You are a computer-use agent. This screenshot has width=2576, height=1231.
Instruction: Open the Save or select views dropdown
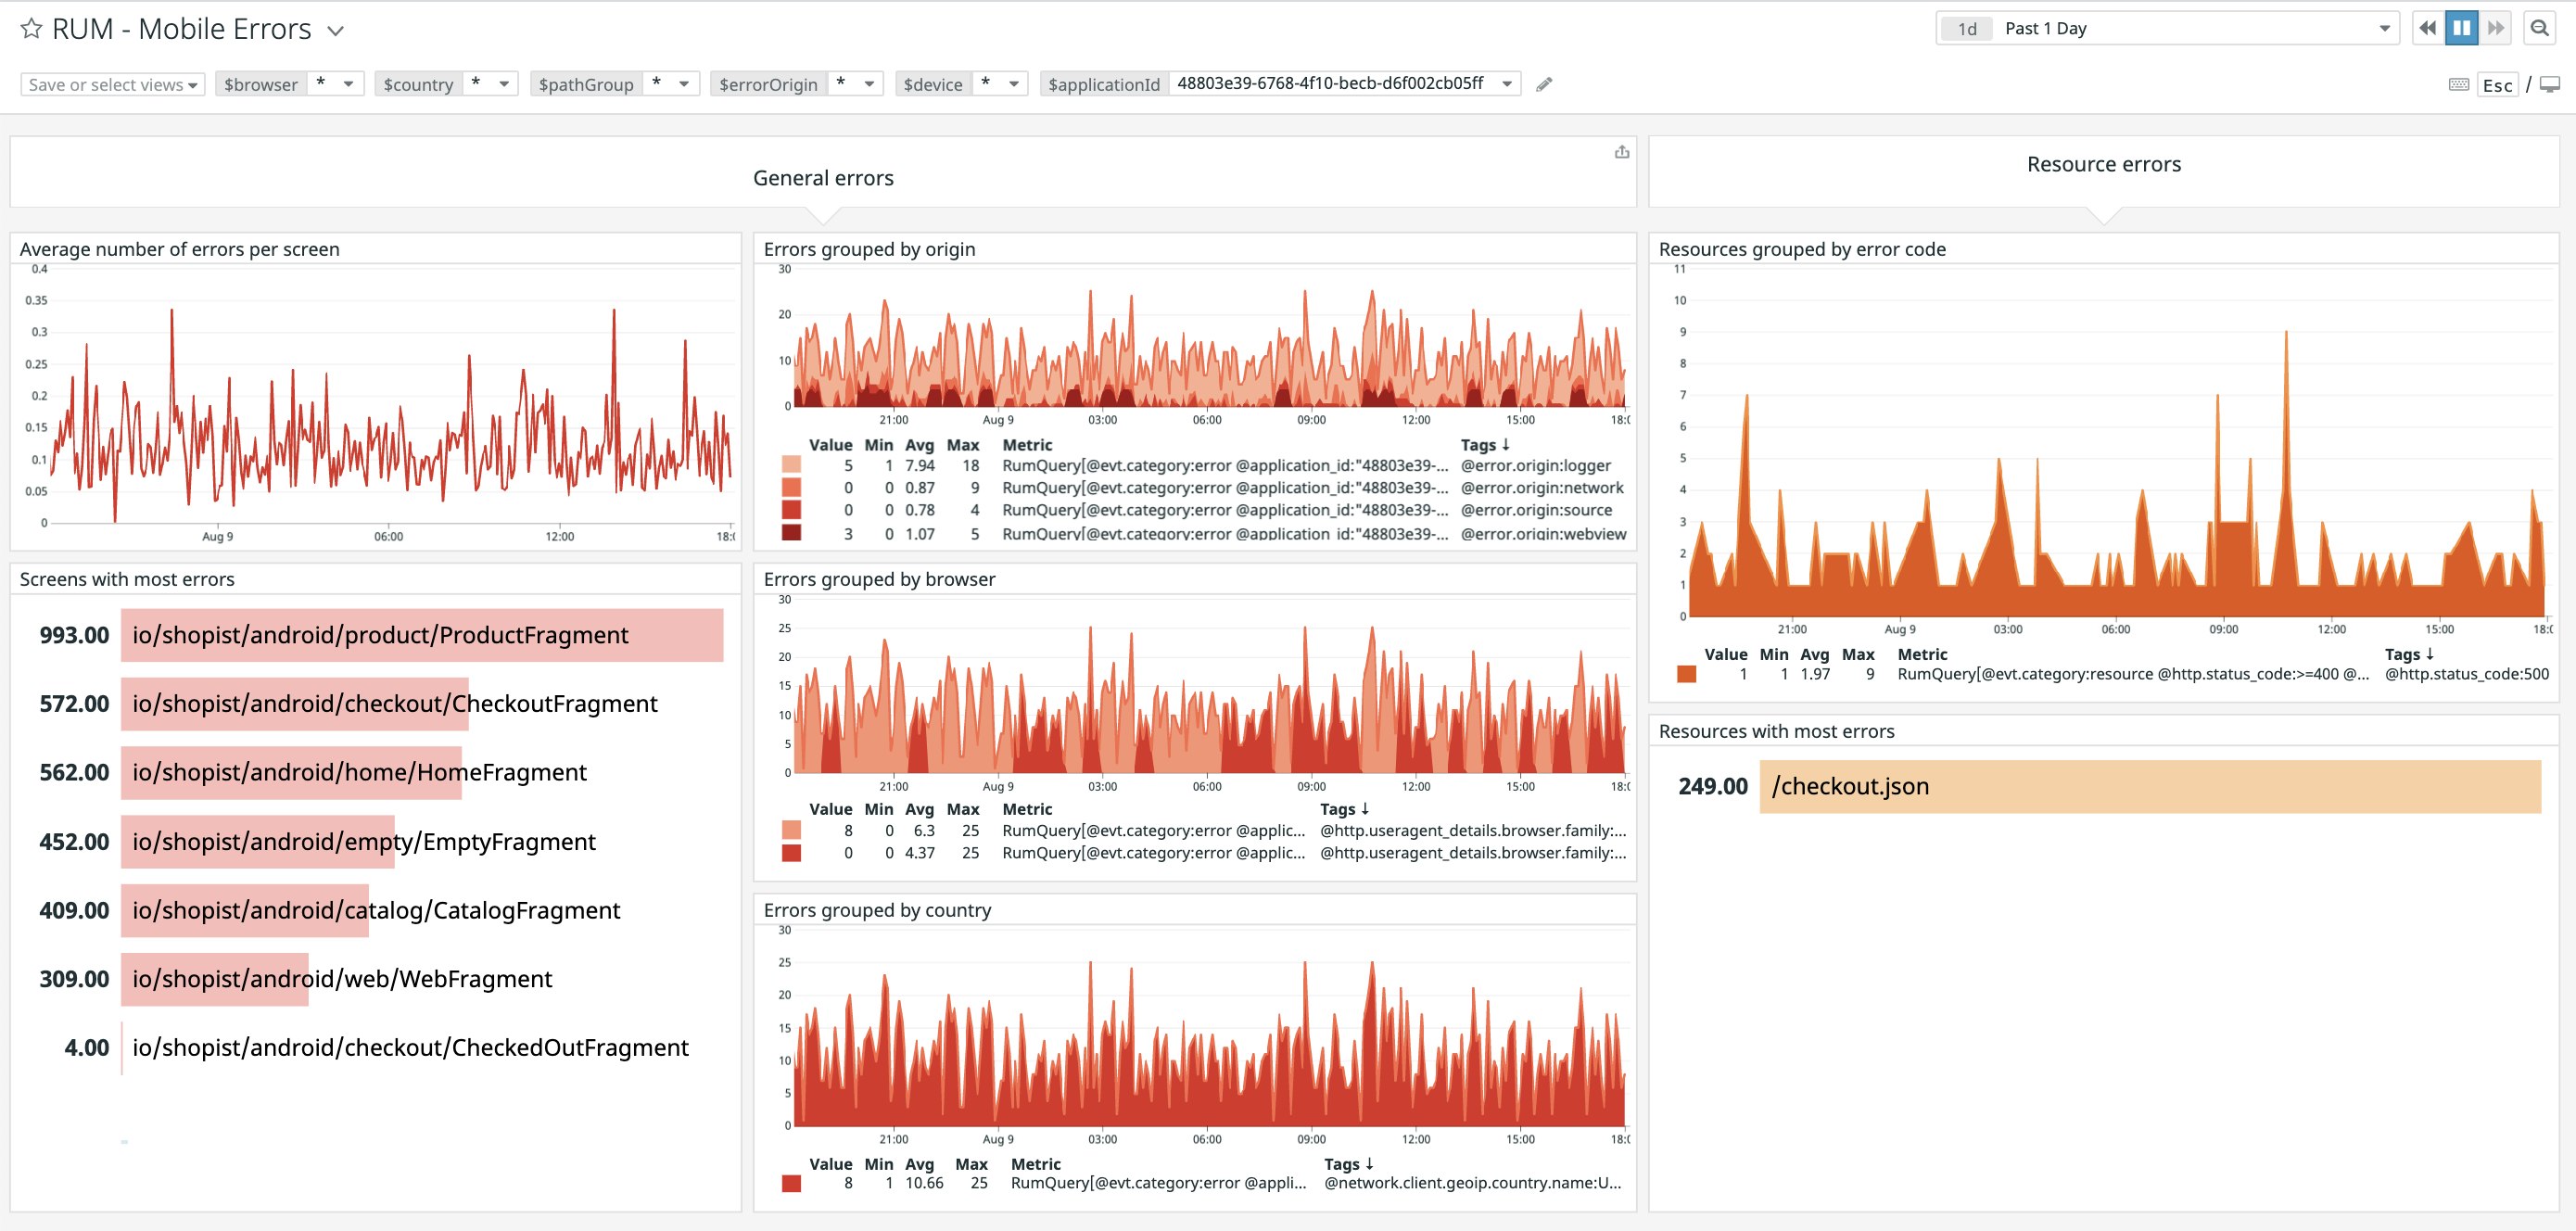[x=112, y=85]
